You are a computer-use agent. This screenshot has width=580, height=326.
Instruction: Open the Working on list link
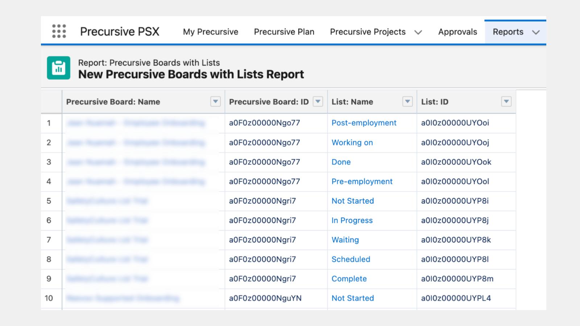point(352,142)
